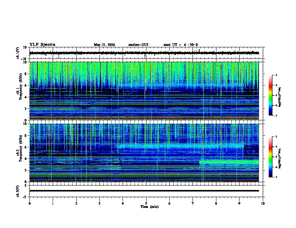This screenshot has height=228, width=296.
Task: Click the ch.1 voltage waveform trace
Action: point(144,53)
